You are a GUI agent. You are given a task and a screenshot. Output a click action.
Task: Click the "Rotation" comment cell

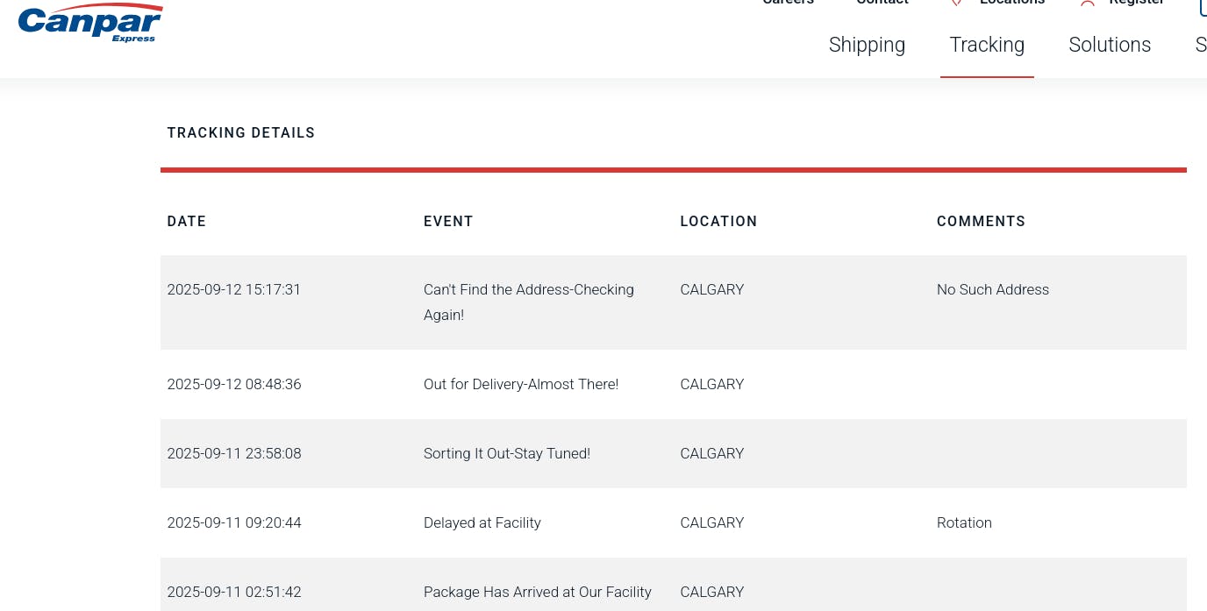pyautogui.click(x=964, y=523)
